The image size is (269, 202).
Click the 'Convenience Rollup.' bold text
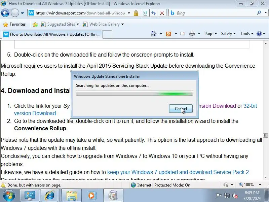coord(41,128)
